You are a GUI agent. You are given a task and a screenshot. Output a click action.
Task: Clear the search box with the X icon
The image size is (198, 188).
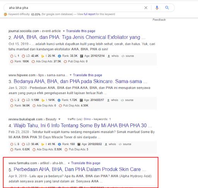[146, 8]
